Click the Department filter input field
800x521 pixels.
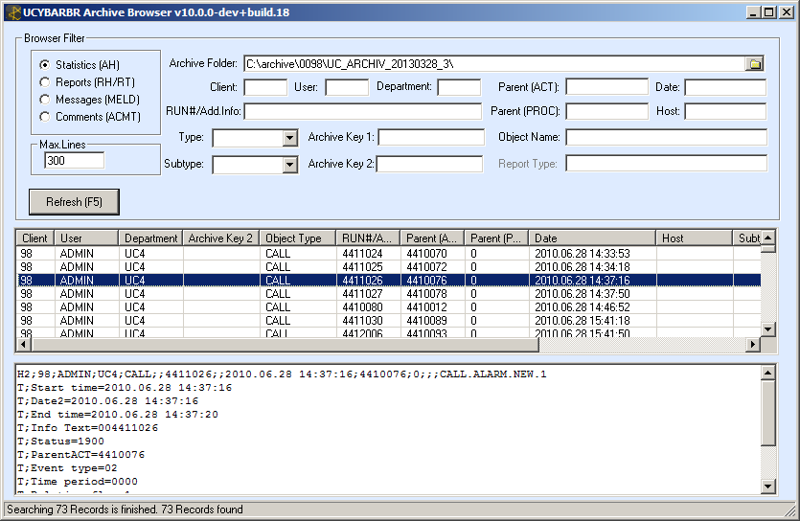459,87
